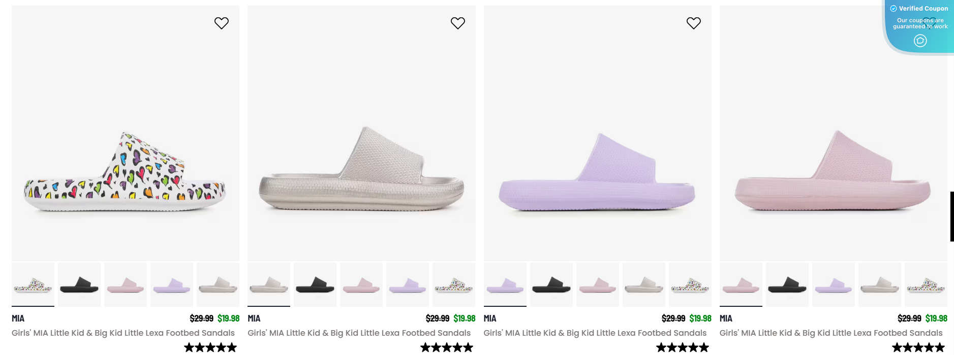Choose the pink swatch under the silver sandal
This screenshot has width=954, height=355.
[x=361, y=285]
